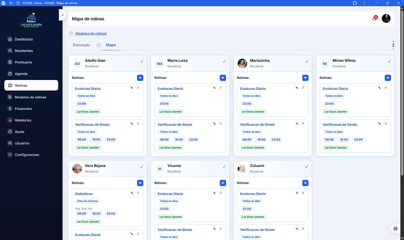Add a routine for Maria Luiza
Screen dimensions: 404x240
point(223,78)
